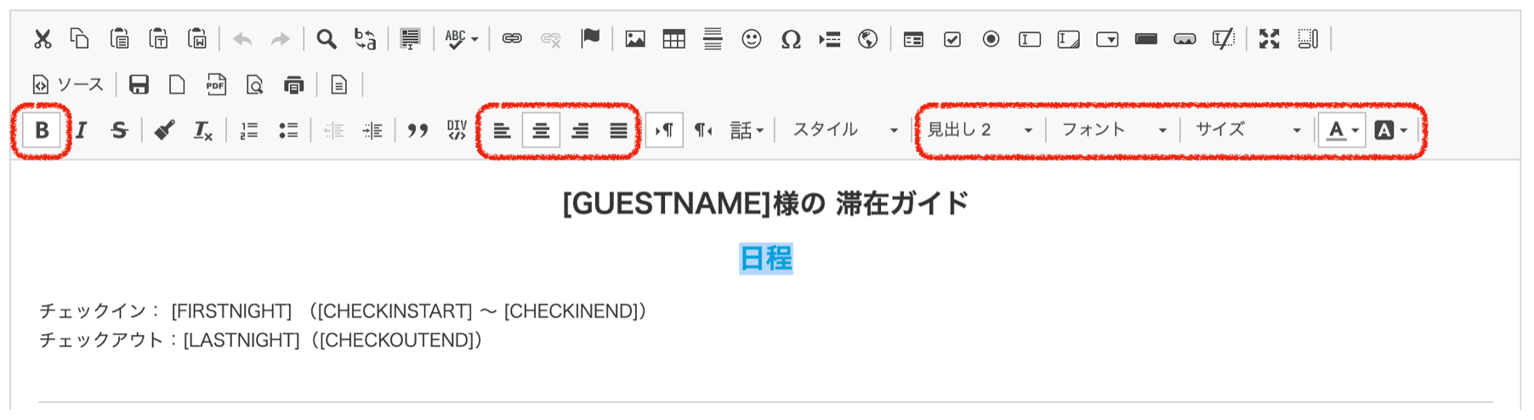Insert a table into the document
Viewport: 1534px width, 420px height.
click(x=673, y=39)
